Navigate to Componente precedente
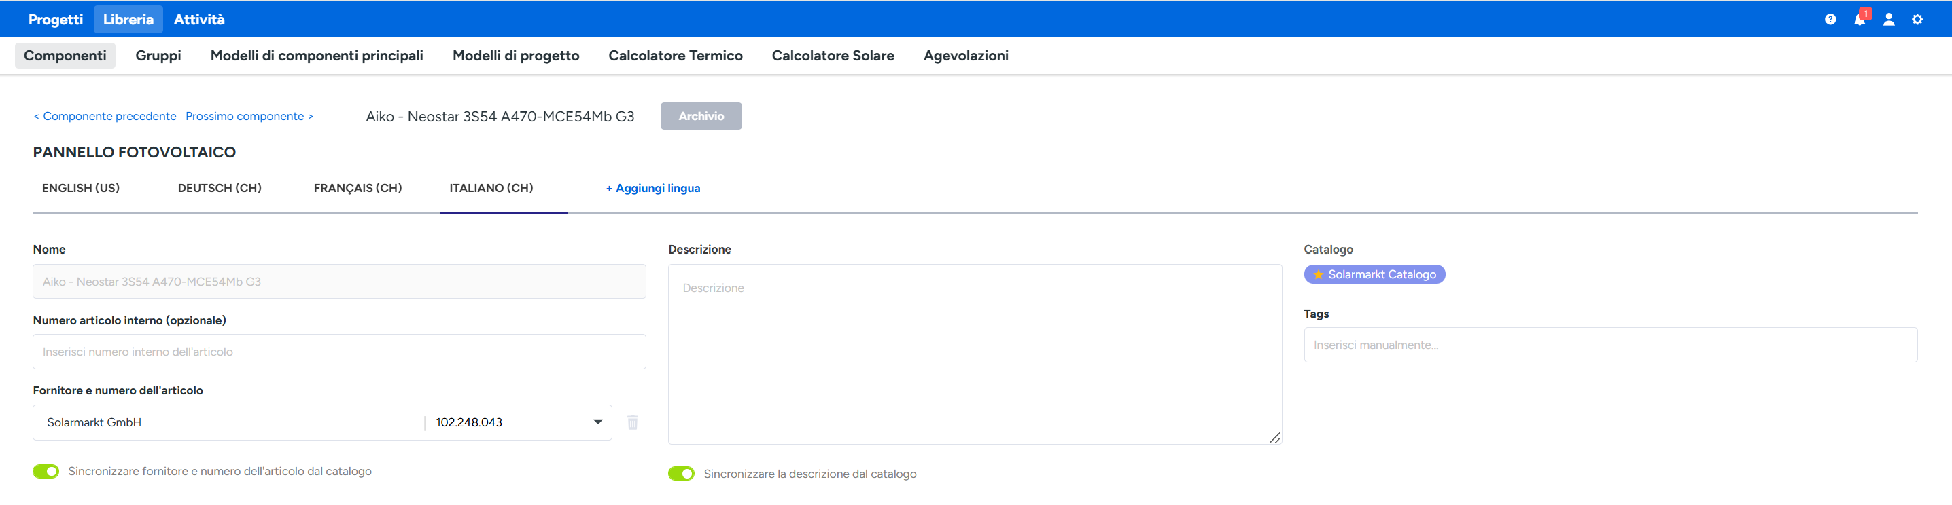The width and height of the screenshot is (1952, 505). click(105, 117)
